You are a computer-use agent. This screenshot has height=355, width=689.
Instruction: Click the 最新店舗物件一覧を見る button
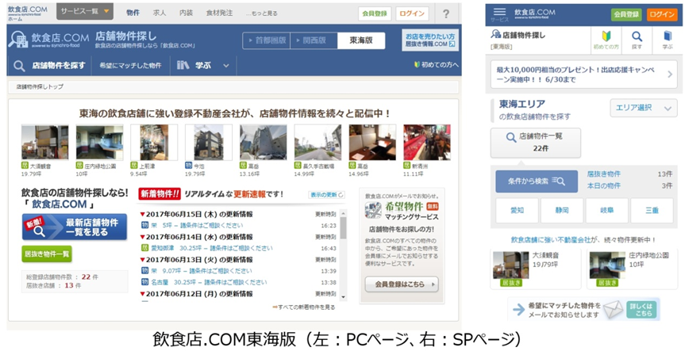pos(75,227)
